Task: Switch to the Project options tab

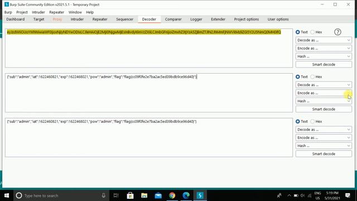Action: point(247,20)
